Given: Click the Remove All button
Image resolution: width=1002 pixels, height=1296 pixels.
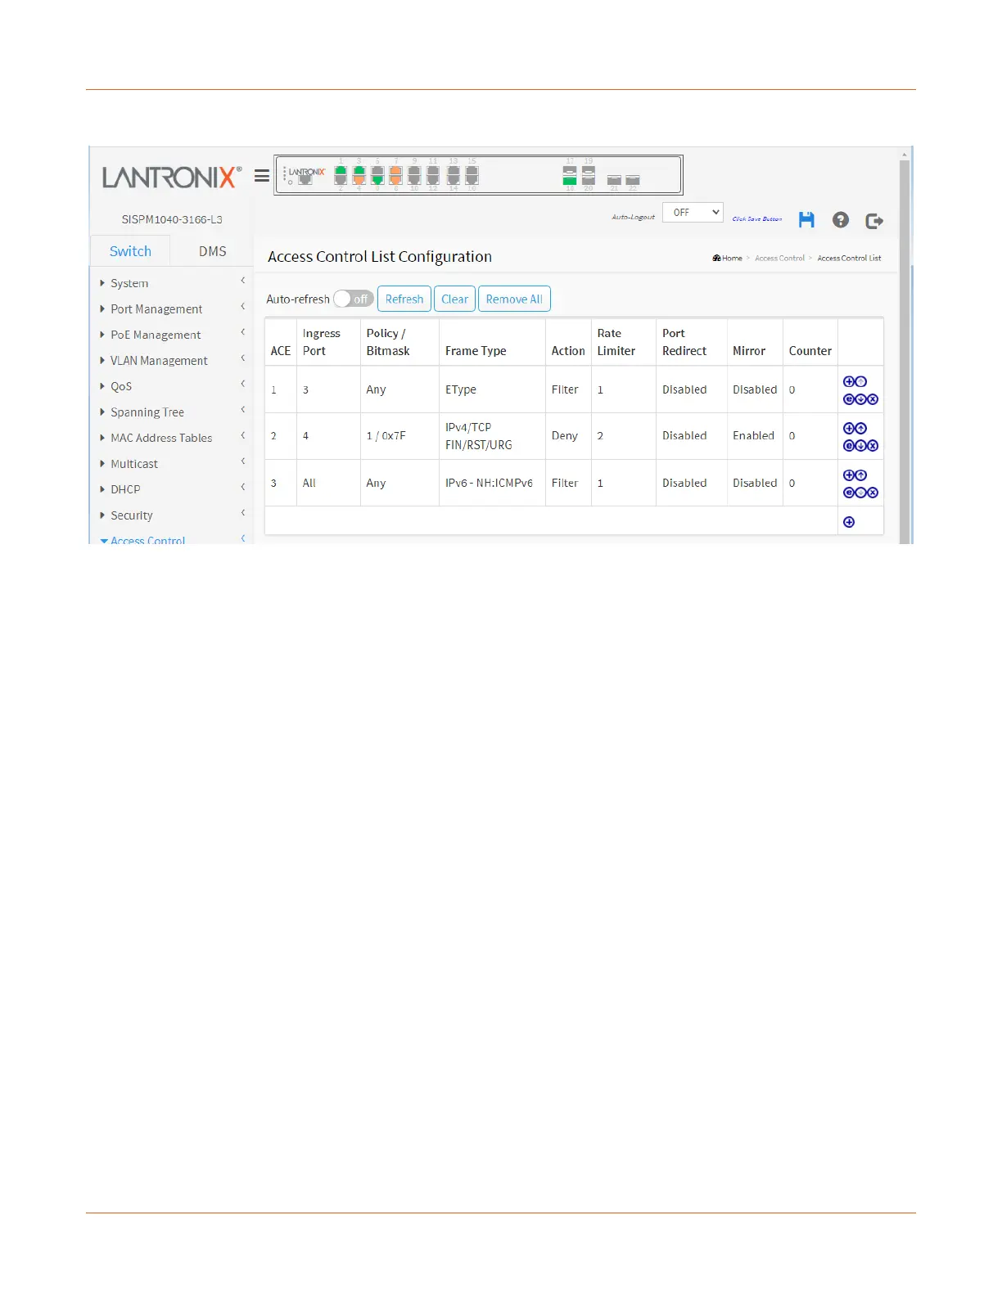Looking at the screenshot, I should coord(514,299).
